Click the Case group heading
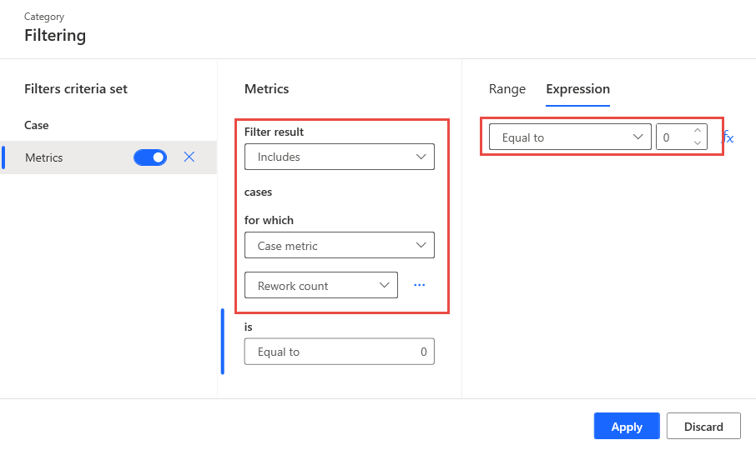The width and height of the screenshot is (756, 450). (37, 125)
